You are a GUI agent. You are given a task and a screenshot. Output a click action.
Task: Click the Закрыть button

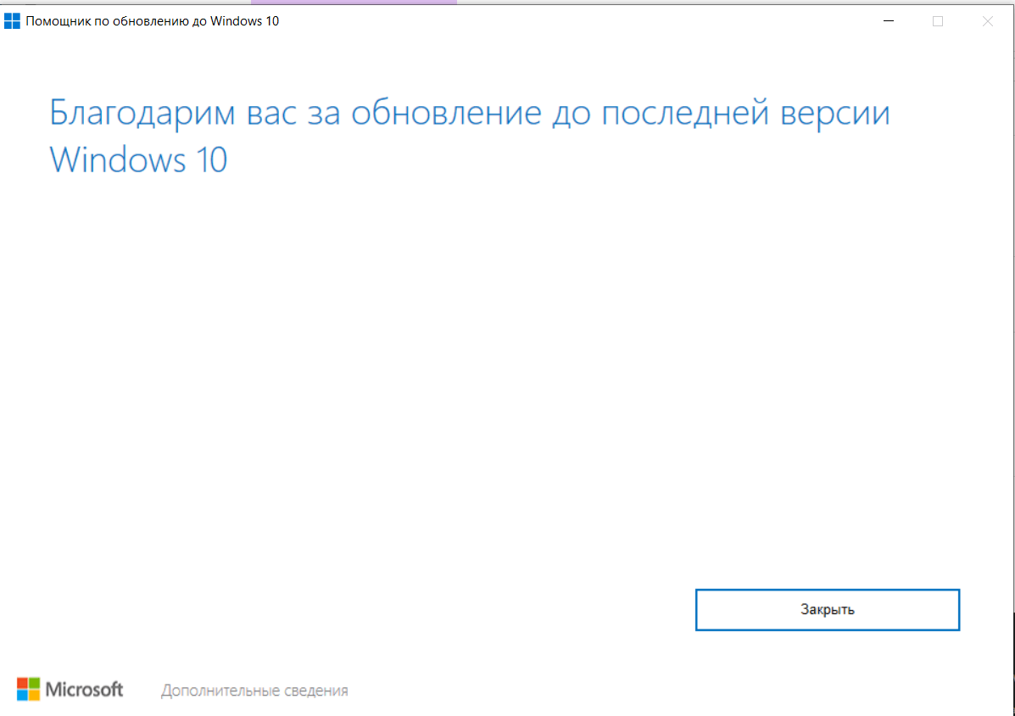[828, 609]
